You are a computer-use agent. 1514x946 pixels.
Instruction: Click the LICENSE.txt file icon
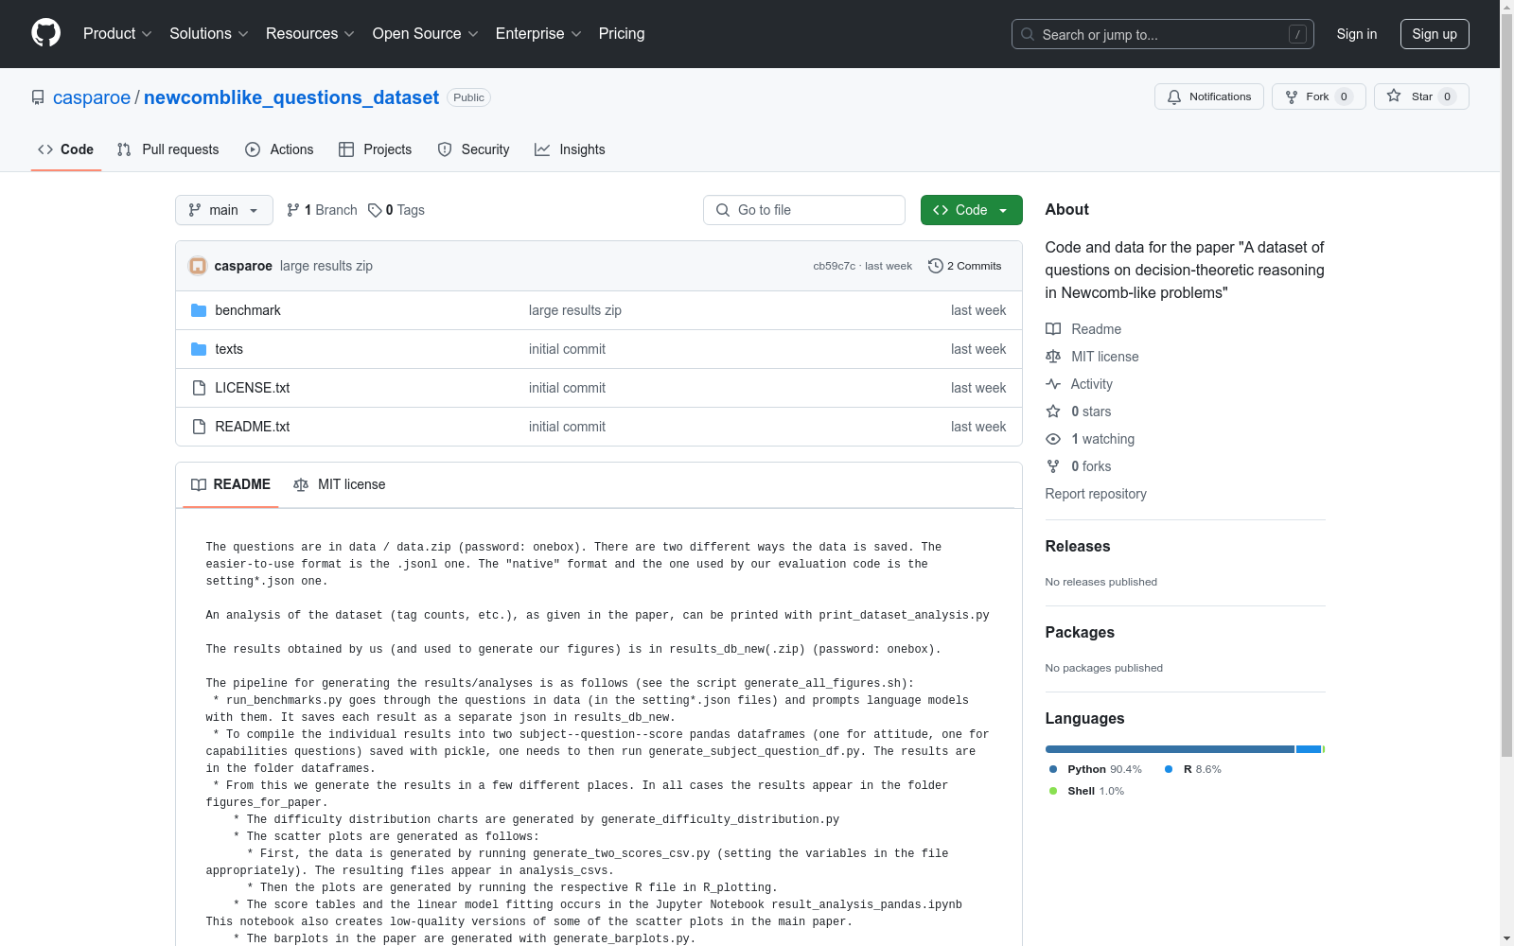pyautogui.click(x=199, y=388)
